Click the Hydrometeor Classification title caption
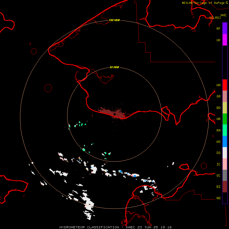Screen dimensions: 229x229 (115, 227)
